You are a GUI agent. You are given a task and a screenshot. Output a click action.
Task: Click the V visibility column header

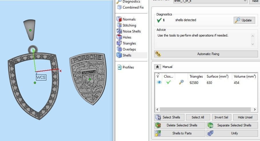(158, 76)
